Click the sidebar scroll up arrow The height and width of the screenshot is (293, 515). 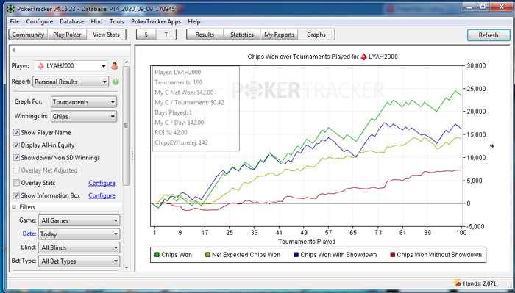[x=127, y=62]
